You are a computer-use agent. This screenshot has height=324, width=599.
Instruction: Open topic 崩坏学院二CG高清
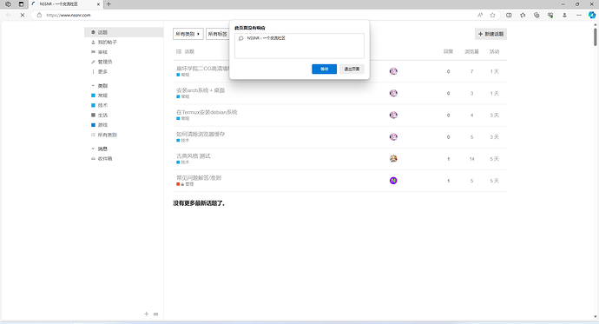pyautogui.click(x=202, y=69)
